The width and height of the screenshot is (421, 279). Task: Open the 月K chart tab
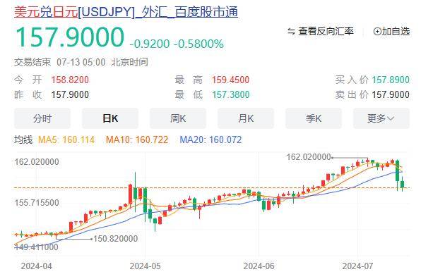click(x=246, y=118)
